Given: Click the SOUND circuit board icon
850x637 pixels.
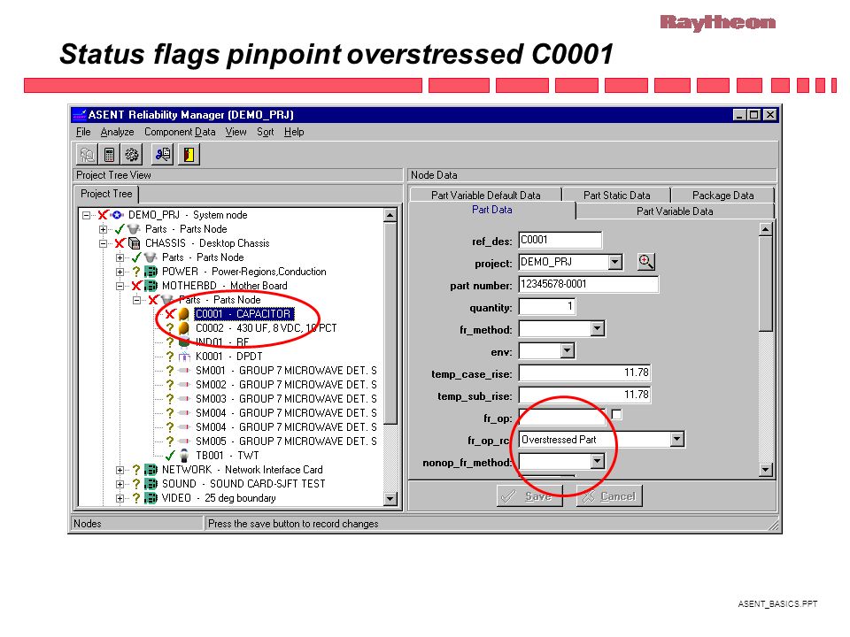Looking at the screenshot, I should (151, 484).
